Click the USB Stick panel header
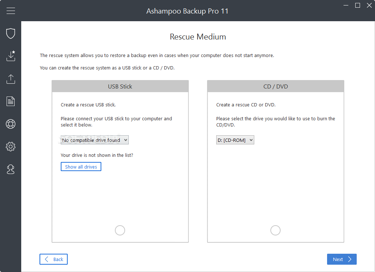Image resolution: width=375 pixels, height=272 pixels. coord(120,86)
